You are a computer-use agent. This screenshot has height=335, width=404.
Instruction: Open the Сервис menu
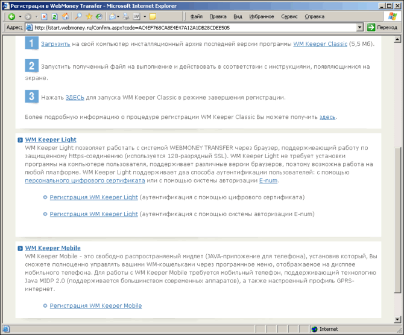coord(289,16)
